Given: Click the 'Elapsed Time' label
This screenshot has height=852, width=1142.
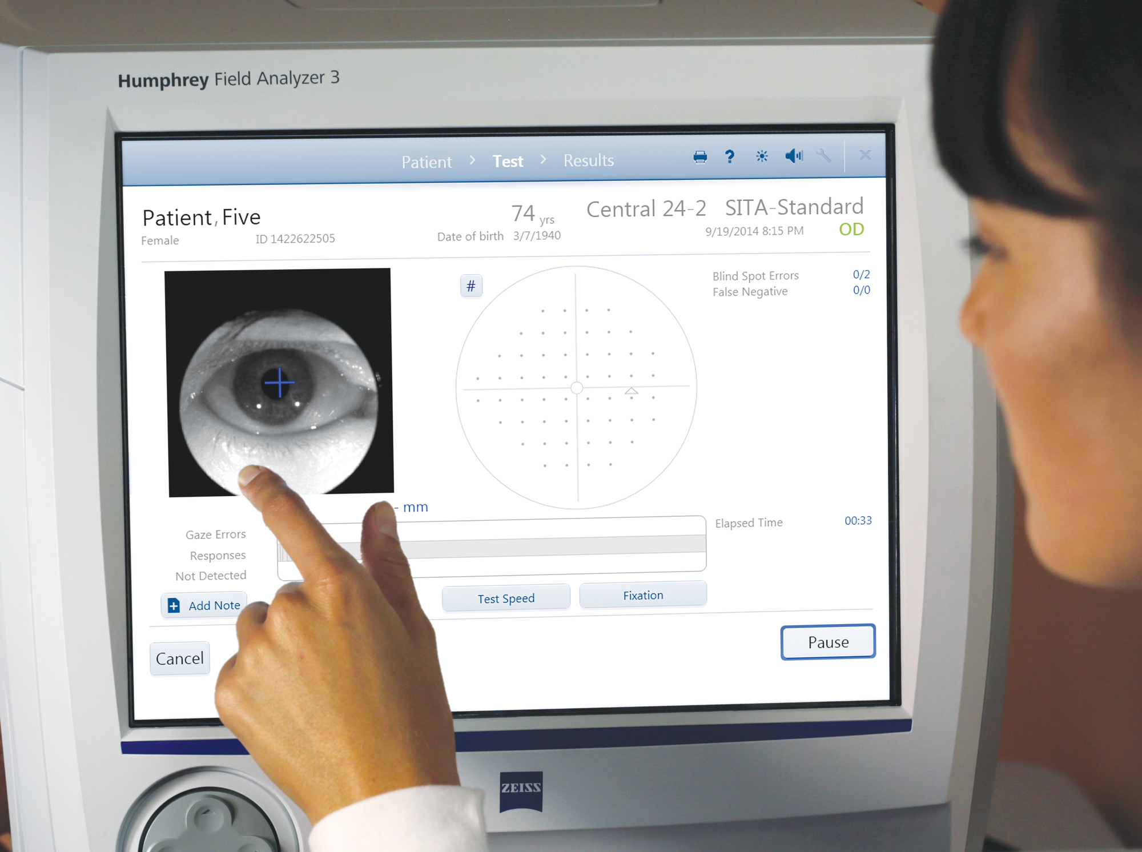Looking at the screenshot, I should tap(749, 523).
